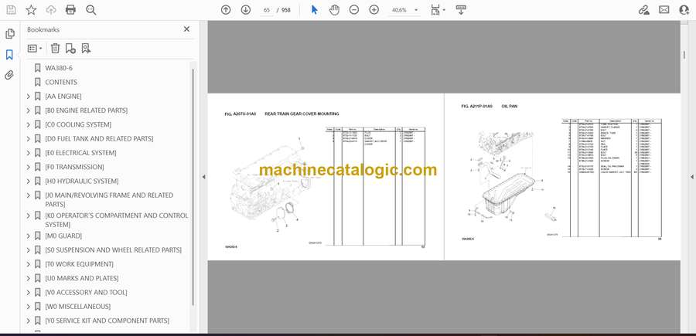Expand [M0 GUARD] bookmark

click(29, 236)
